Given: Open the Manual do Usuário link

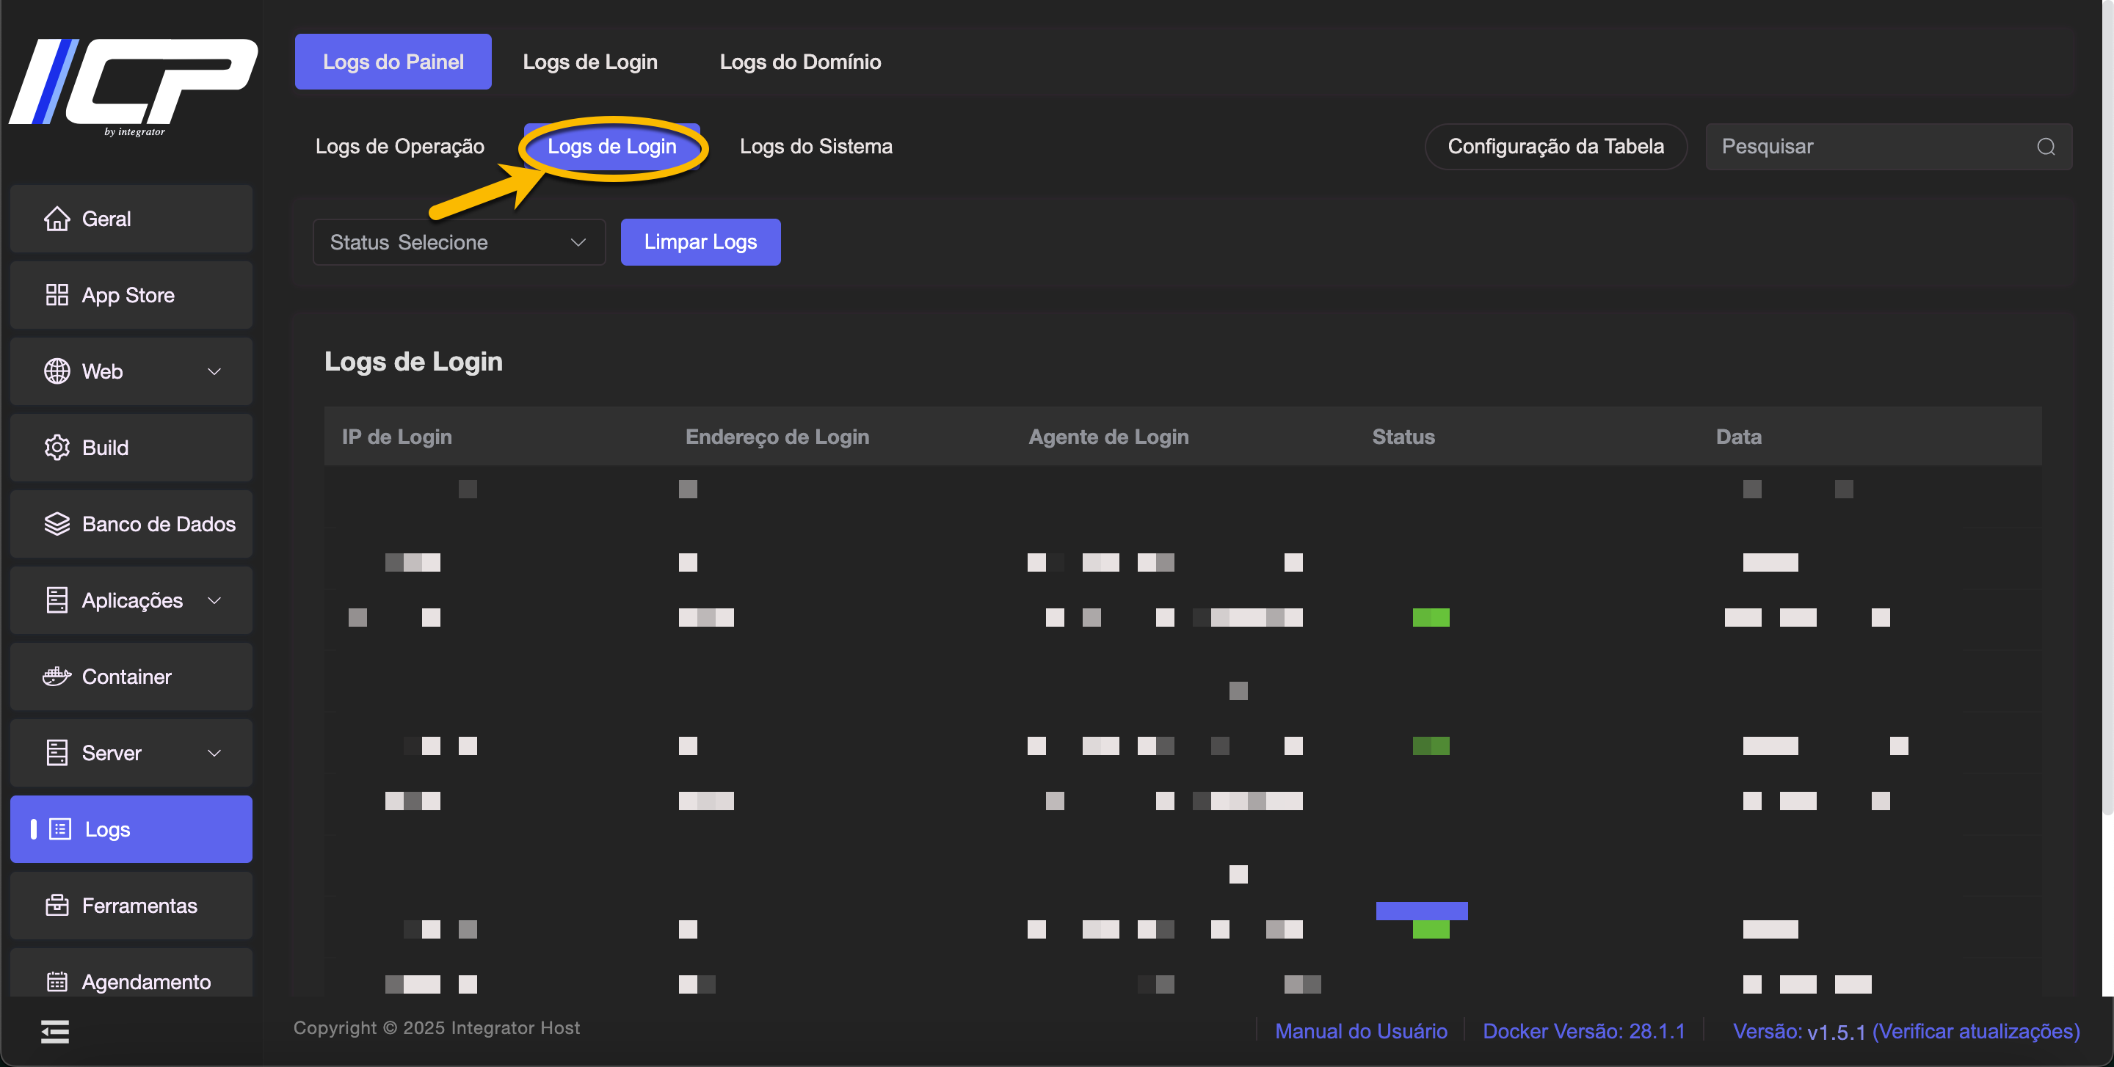Looking at the screenshot, I should 1361,1031.
